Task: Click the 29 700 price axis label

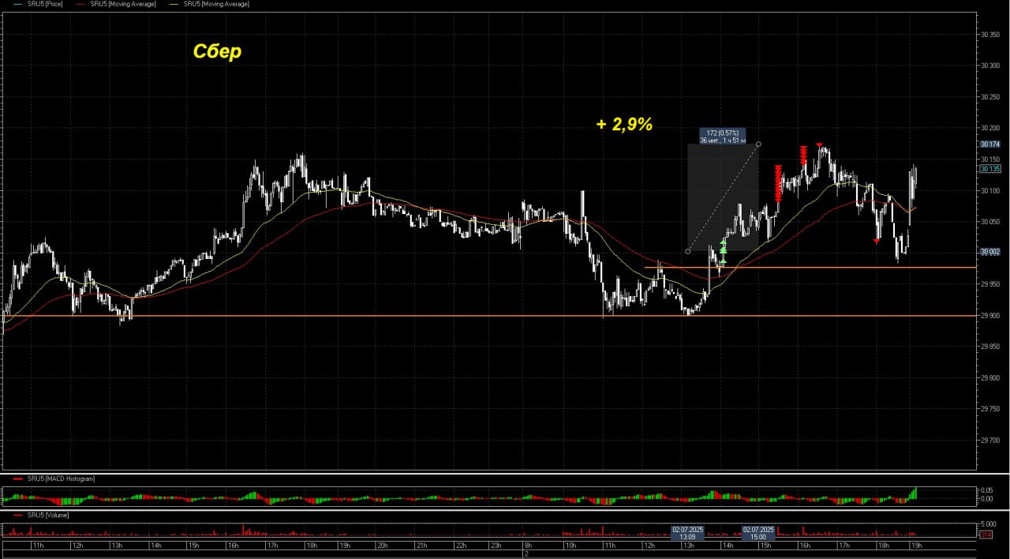Action: (x=991, y=441)
